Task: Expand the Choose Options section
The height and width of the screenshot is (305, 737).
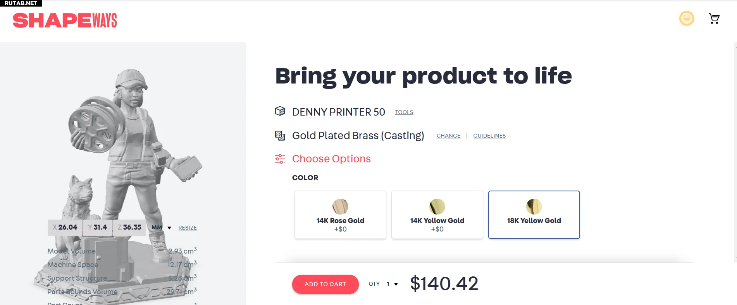Action: click(331, 159)
